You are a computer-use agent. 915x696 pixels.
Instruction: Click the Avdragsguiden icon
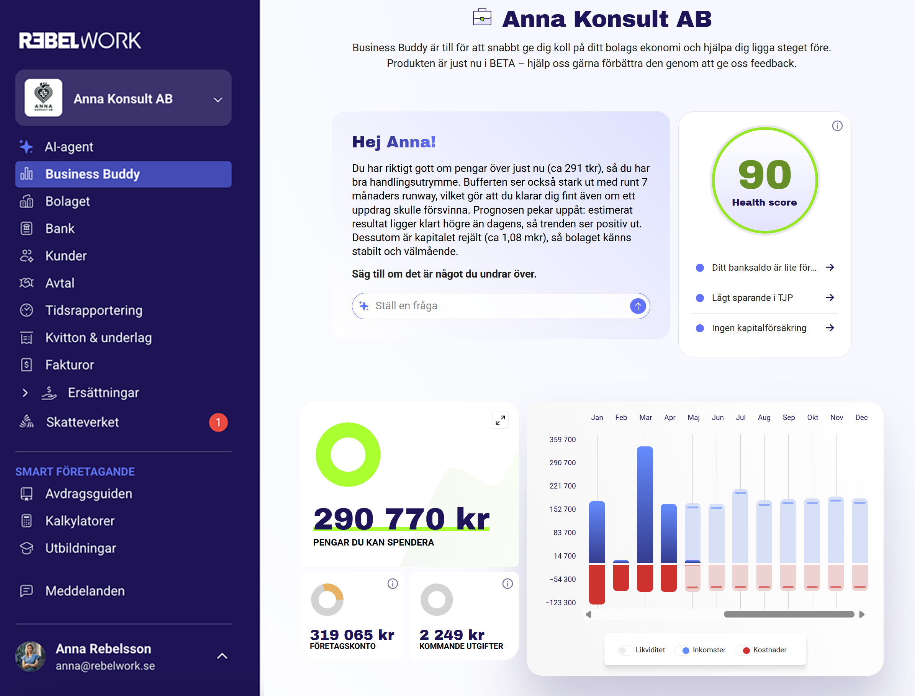click(26, 494)
